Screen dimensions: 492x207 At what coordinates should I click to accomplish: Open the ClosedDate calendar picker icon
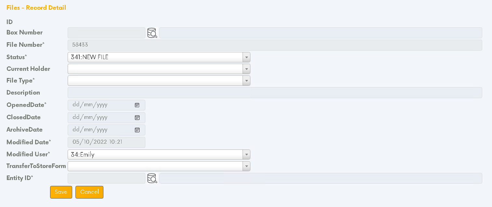point(137,117)
